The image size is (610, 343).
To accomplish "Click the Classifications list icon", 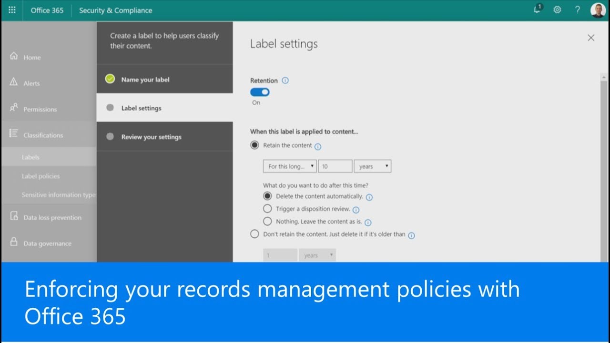I will click(14, 134).
